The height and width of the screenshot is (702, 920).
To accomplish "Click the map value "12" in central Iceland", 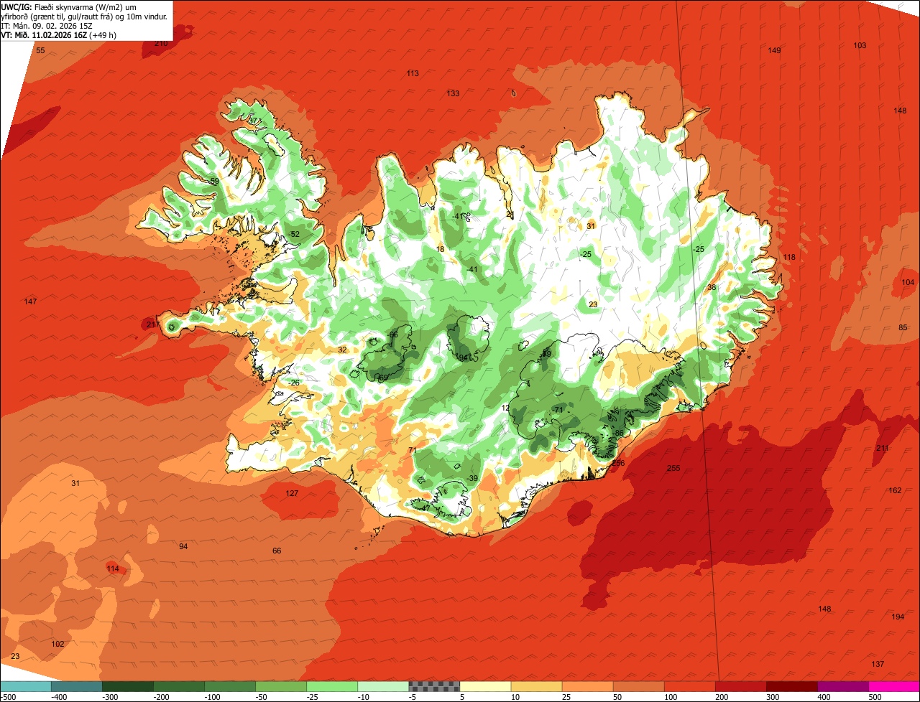I will (505, 408).
